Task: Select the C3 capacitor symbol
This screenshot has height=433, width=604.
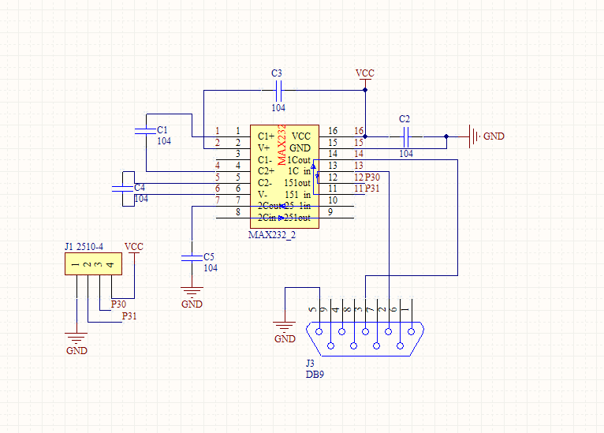Action: click(278, 91)
